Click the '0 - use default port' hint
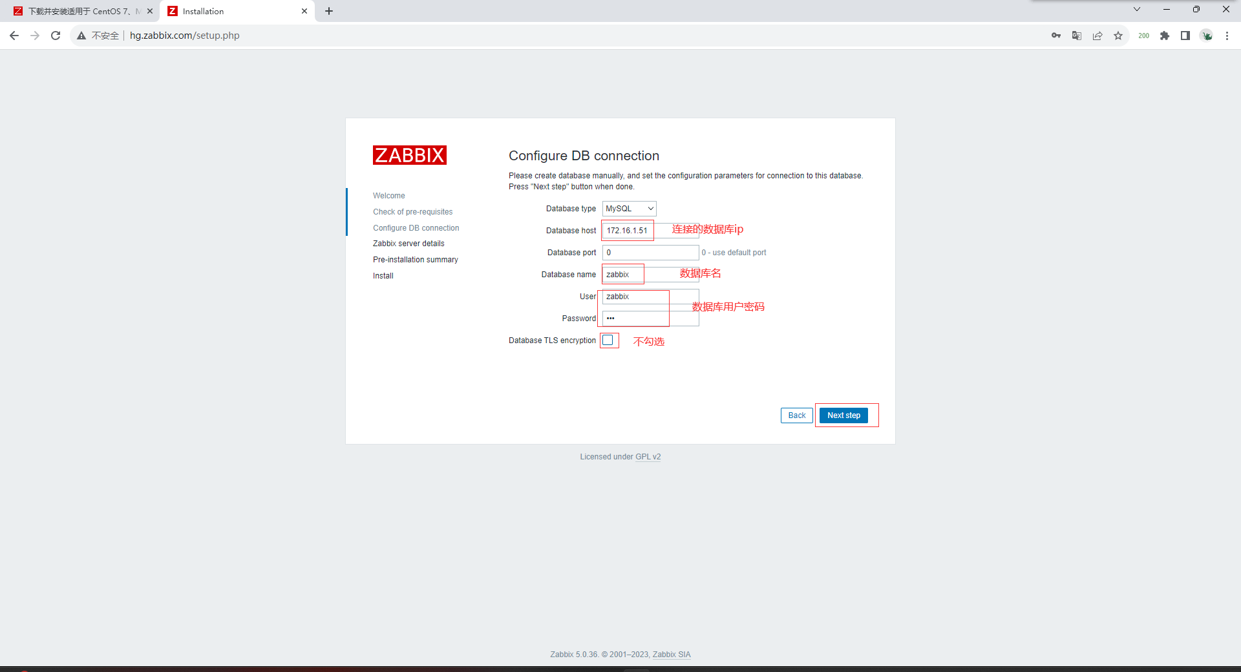Screen dimensions: 1241x672 pos(734,253)
